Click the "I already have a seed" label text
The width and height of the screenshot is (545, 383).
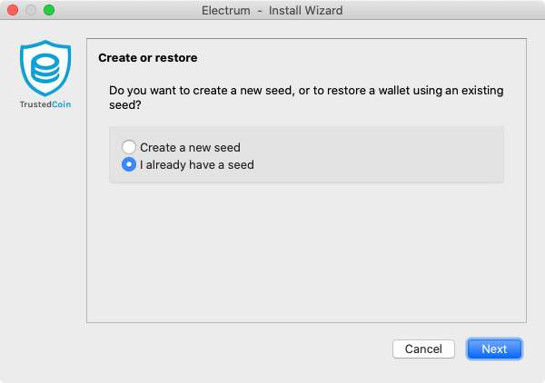pyautogui.click(x=197, y=164)
